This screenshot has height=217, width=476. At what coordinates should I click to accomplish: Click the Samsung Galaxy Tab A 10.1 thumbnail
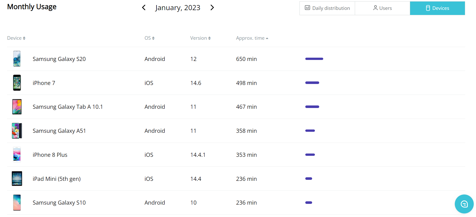tap(17, 107)
